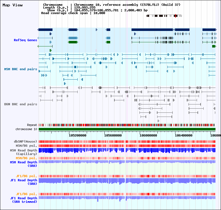The width and height of the screenshot is (221, 210).
Task: Click the Repeat track label
Action: coord(32,125)
